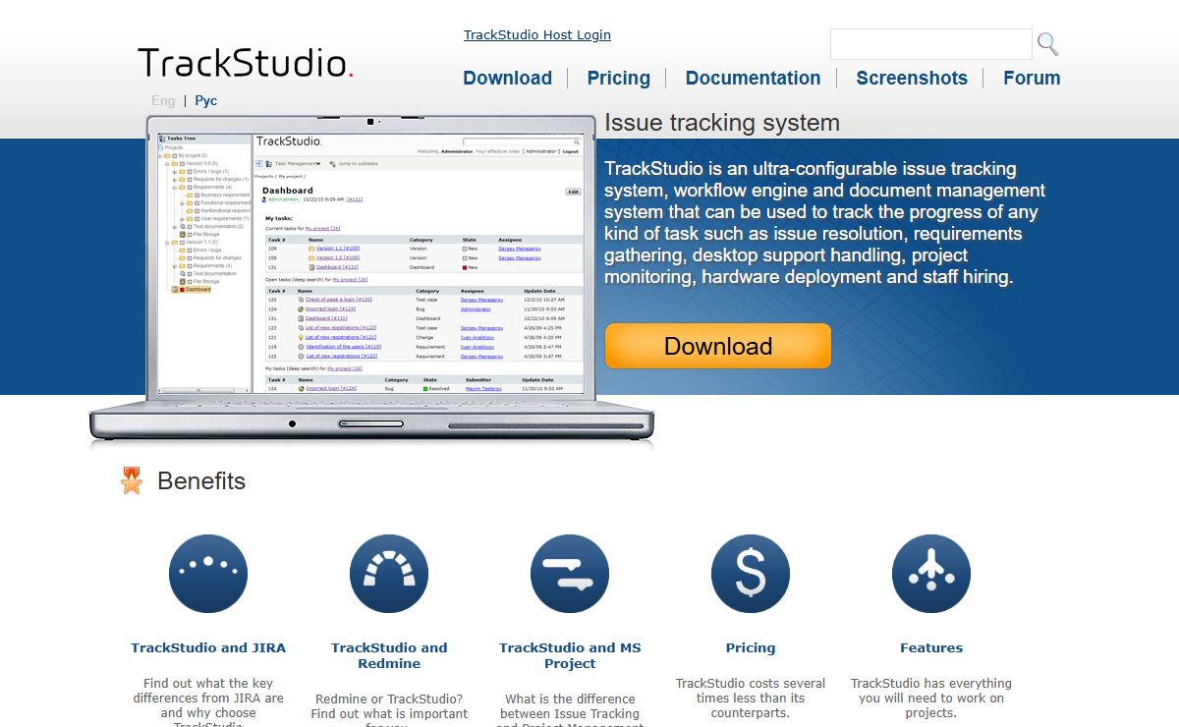Click the Issue tracking system heading
The image size is (1179, 727).
pos(722,123)
